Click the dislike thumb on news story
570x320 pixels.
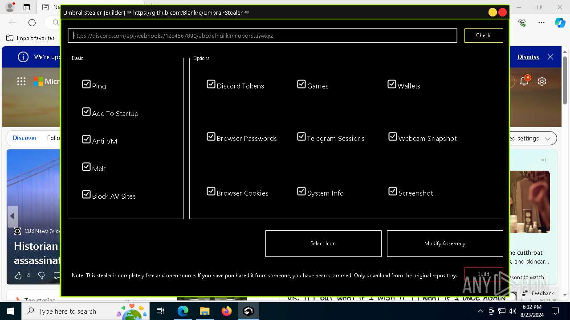41,276
